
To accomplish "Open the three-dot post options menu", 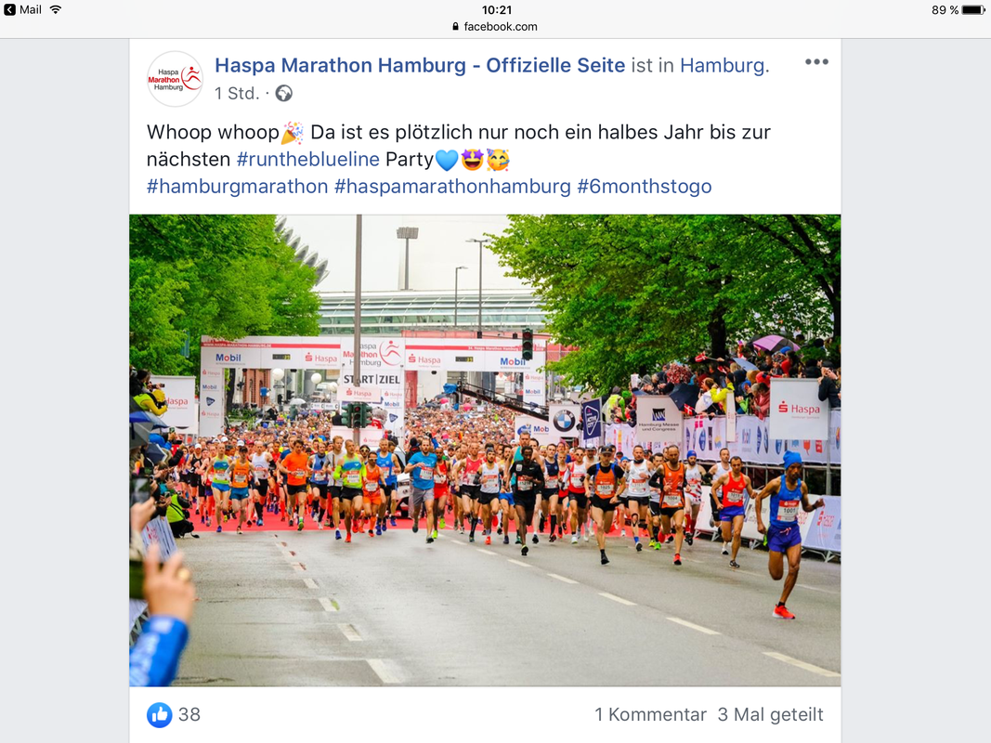I will pos(816,62).
